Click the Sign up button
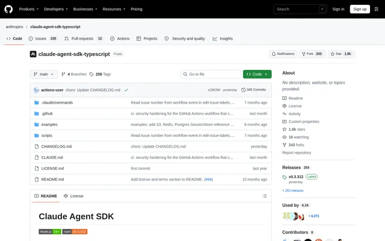The height and width of the screenshot is (241, 385). (x=360, y=9)
